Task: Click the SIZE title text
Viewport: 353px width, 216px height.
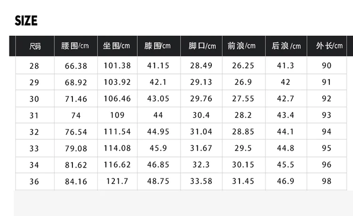Action: [x=26, y=21]
